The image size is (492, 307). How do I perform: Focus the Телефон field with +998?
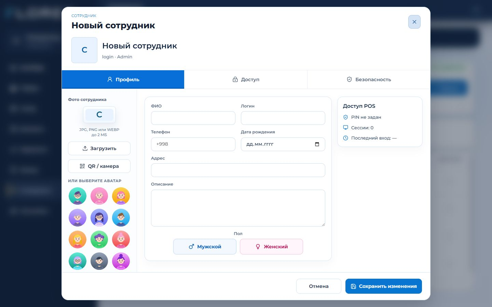[193, 144]
